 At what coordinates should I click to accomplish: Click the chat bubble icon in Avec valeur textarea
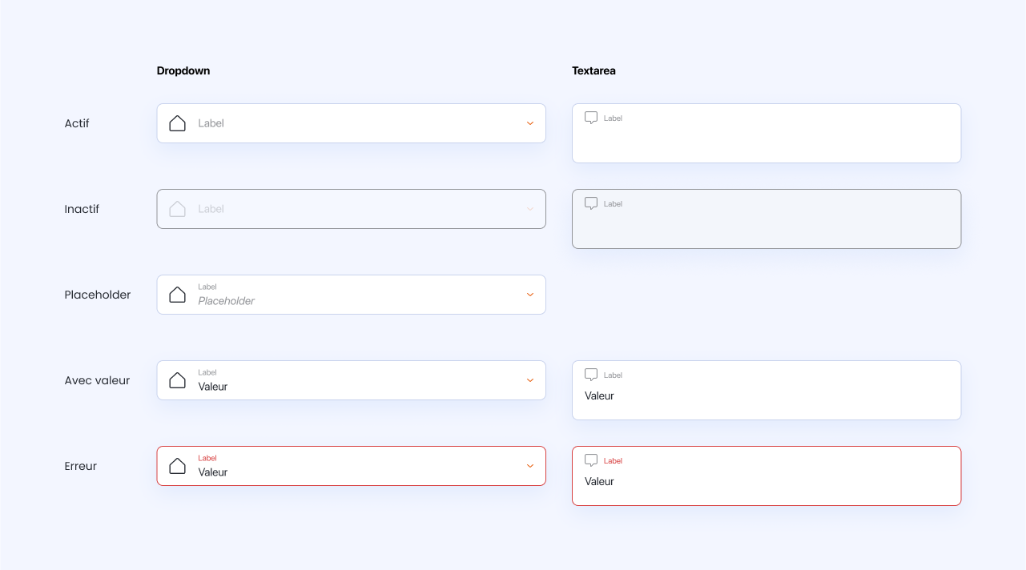pos(591,375)
